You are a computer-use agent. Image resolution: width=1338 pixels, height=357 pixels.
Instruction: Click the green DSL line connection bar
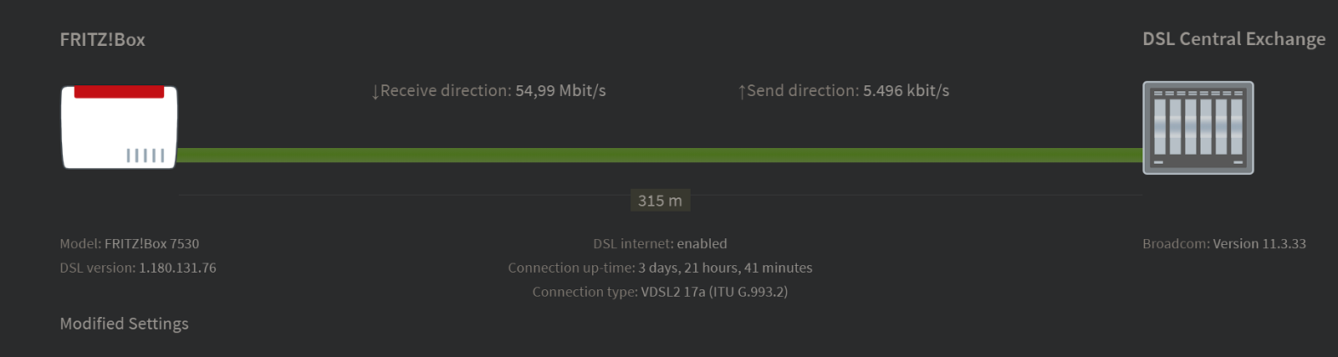[660, 155]
